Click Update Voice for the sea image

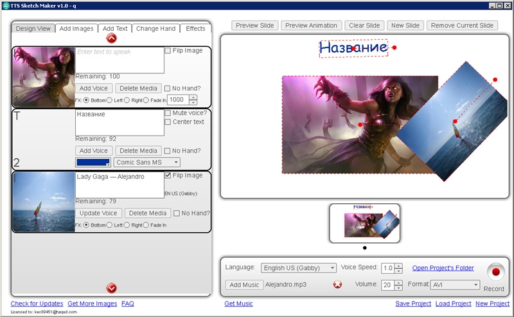point(98,213)
